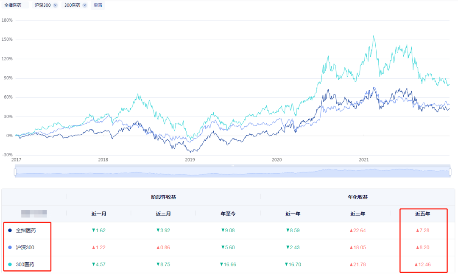Select the 300医药 row label in table
The width and height of the screenshot is (458, 275).
pos(25,264)
